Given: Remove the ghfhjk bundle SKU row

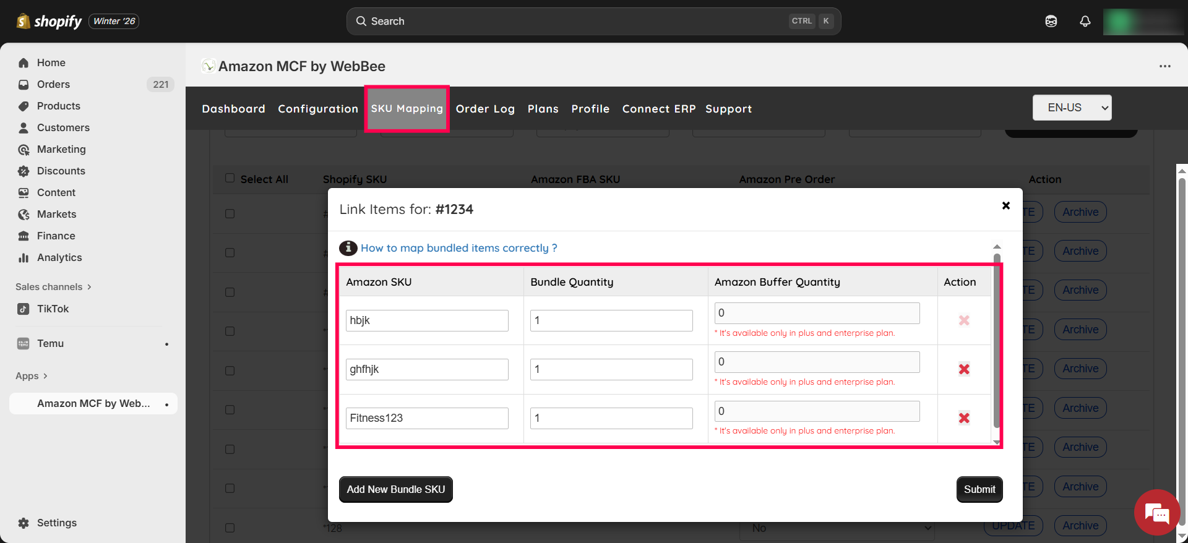Looking at the screenshot, I should [x=963, y=369].
